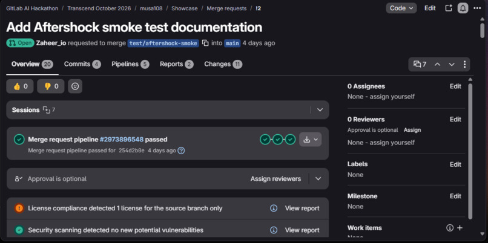Click the sidebar vertical scrollbar
Viewport: 488px width, 243px height.
pyautogui.click(x=470, y=151)
